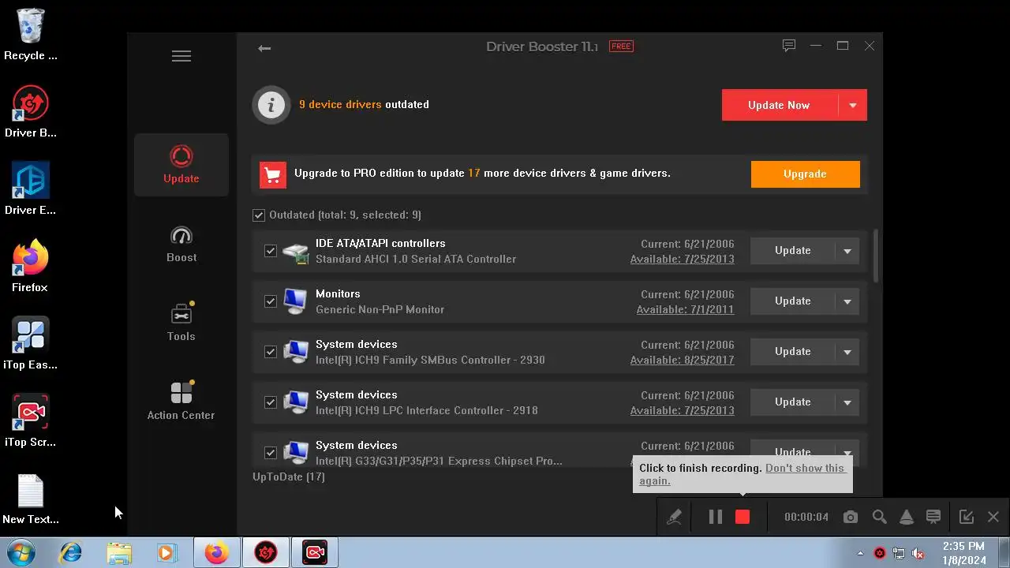
Task: Open the Tools sidebar tab
Action: [181, 323]
